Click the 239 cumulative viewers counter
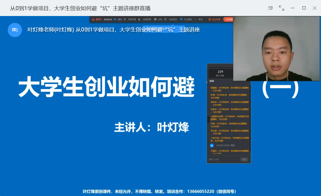 tap(220, 73)
